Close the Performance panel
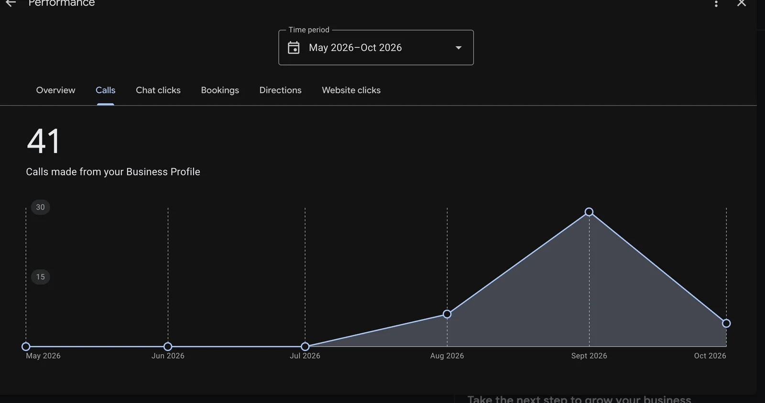This screenshot has width=765, height=403. pyautogui.click(x=742, y=3)
